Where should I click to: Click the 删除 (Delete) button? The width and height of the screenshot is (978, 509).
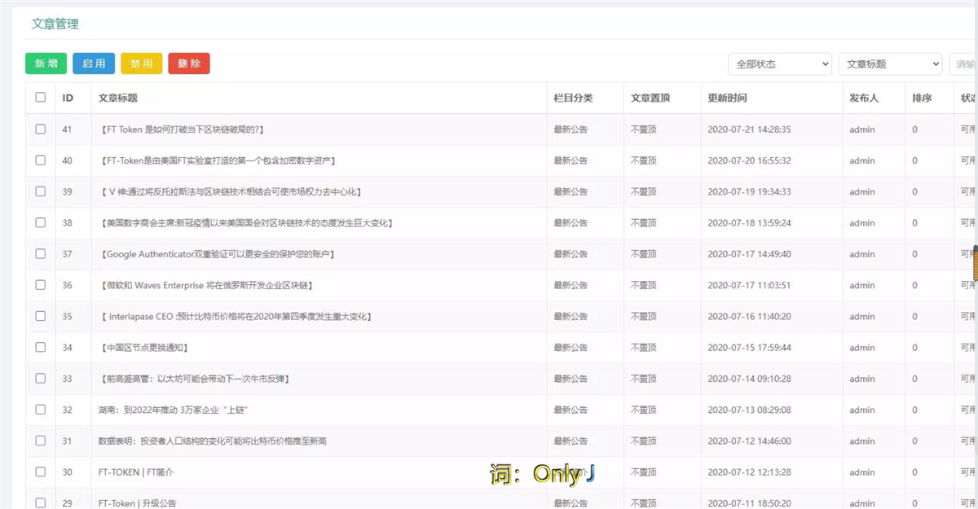pos(189,63)
